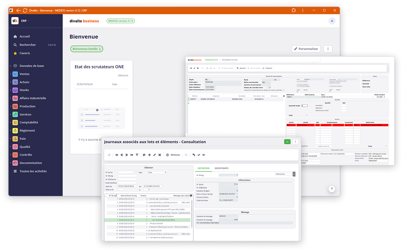Switch to the IDENTIFIANTS tab
The width and height of the screenshot is (403, 251).
[221, 168]
